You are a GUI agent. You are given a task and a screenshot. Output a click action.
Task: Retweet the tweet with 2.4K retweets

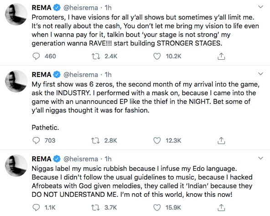pos(96,57)
